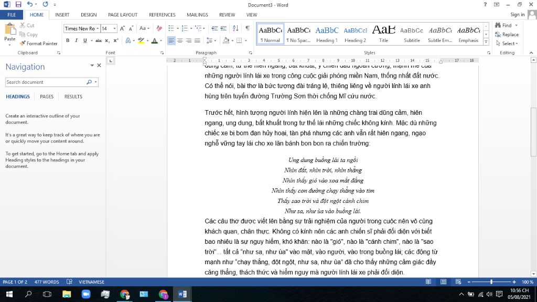The width and height of the screenshot is (537, 302).
Task: Click the Find binoculars command
Action: pos(503,25)
